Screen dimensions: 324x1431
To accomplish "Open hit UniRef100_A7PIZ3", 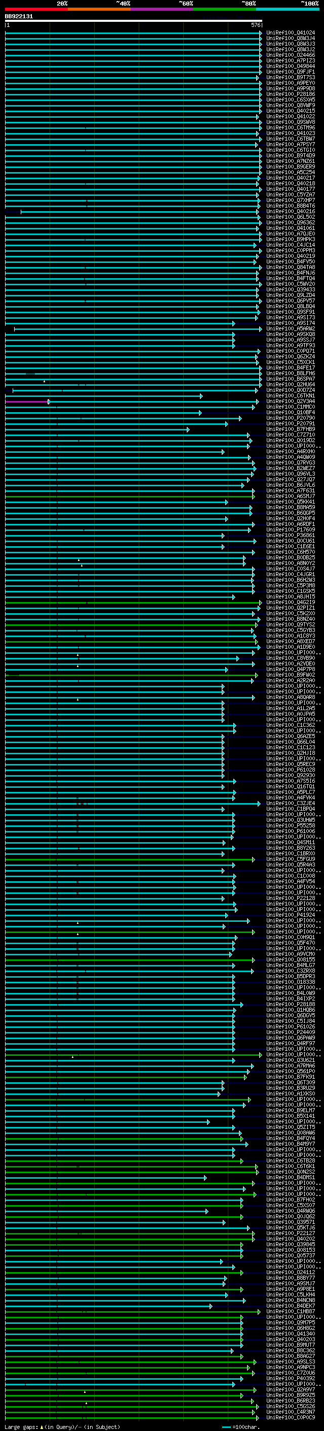I will [291, 60].
